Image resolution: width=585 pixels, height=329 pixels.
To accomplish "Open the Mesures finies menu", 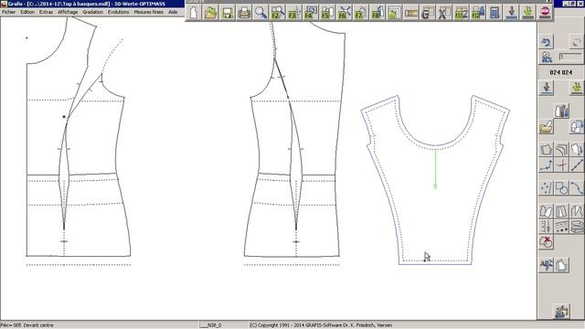I will (x=148, y=12).
